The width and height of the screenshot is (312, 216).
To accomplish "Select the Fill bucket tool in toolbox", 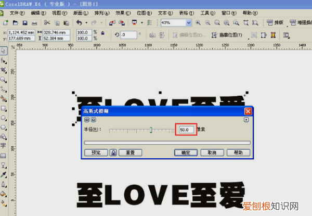I will coord(4,194).
